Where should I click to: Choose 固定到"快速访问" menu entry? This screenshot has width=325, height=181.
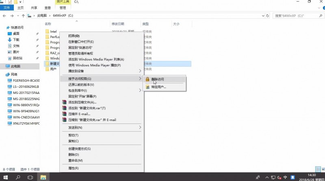[x=80, y=47]
